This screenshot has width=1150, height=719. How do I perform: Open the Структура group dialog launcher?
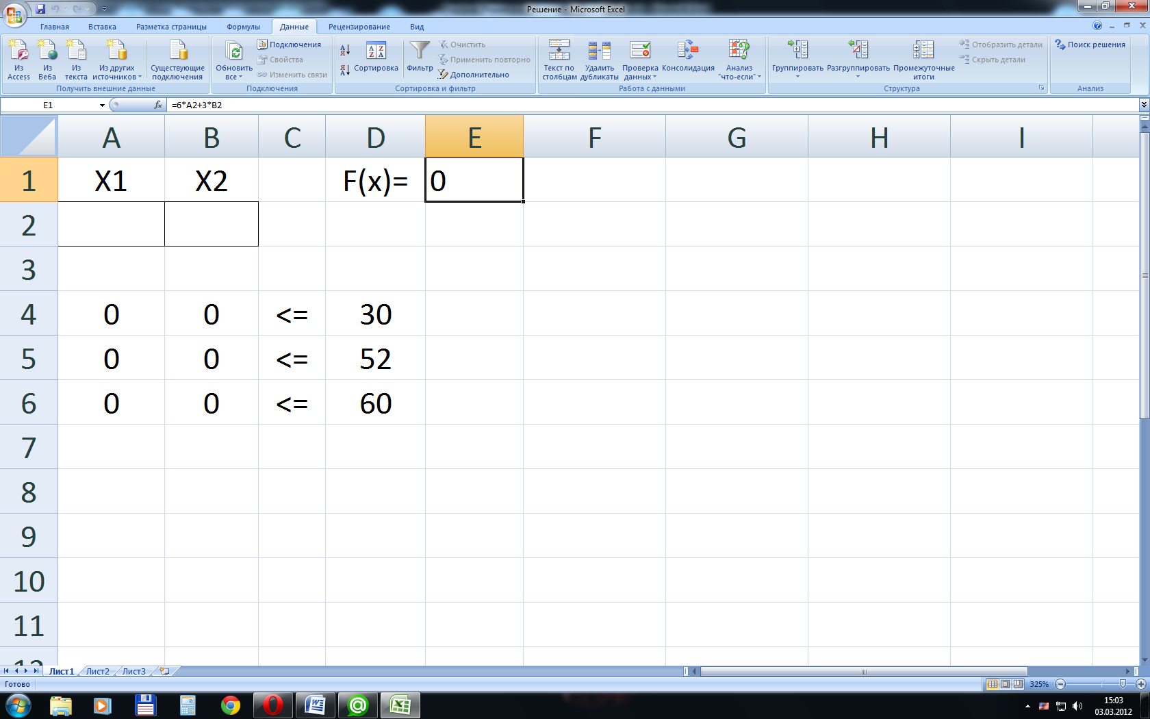point(1042,88)
